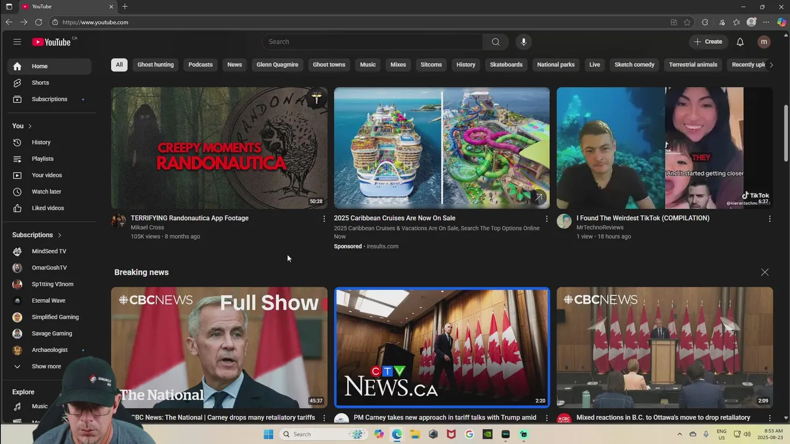Click Windows Start button on taskbar
Screen dimensions: 790x444
[268, 434]
